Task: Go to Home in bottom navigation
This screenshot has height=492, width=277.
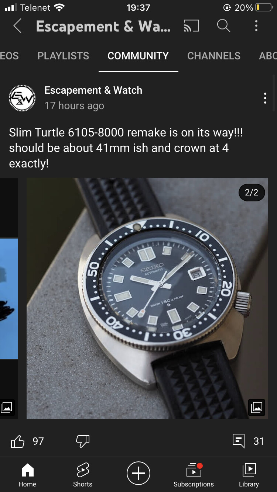Action: click(28, 475)
